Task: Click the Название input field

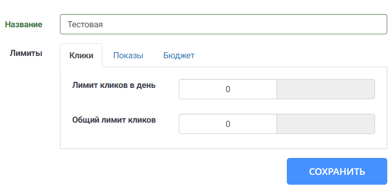Action: 223,24
